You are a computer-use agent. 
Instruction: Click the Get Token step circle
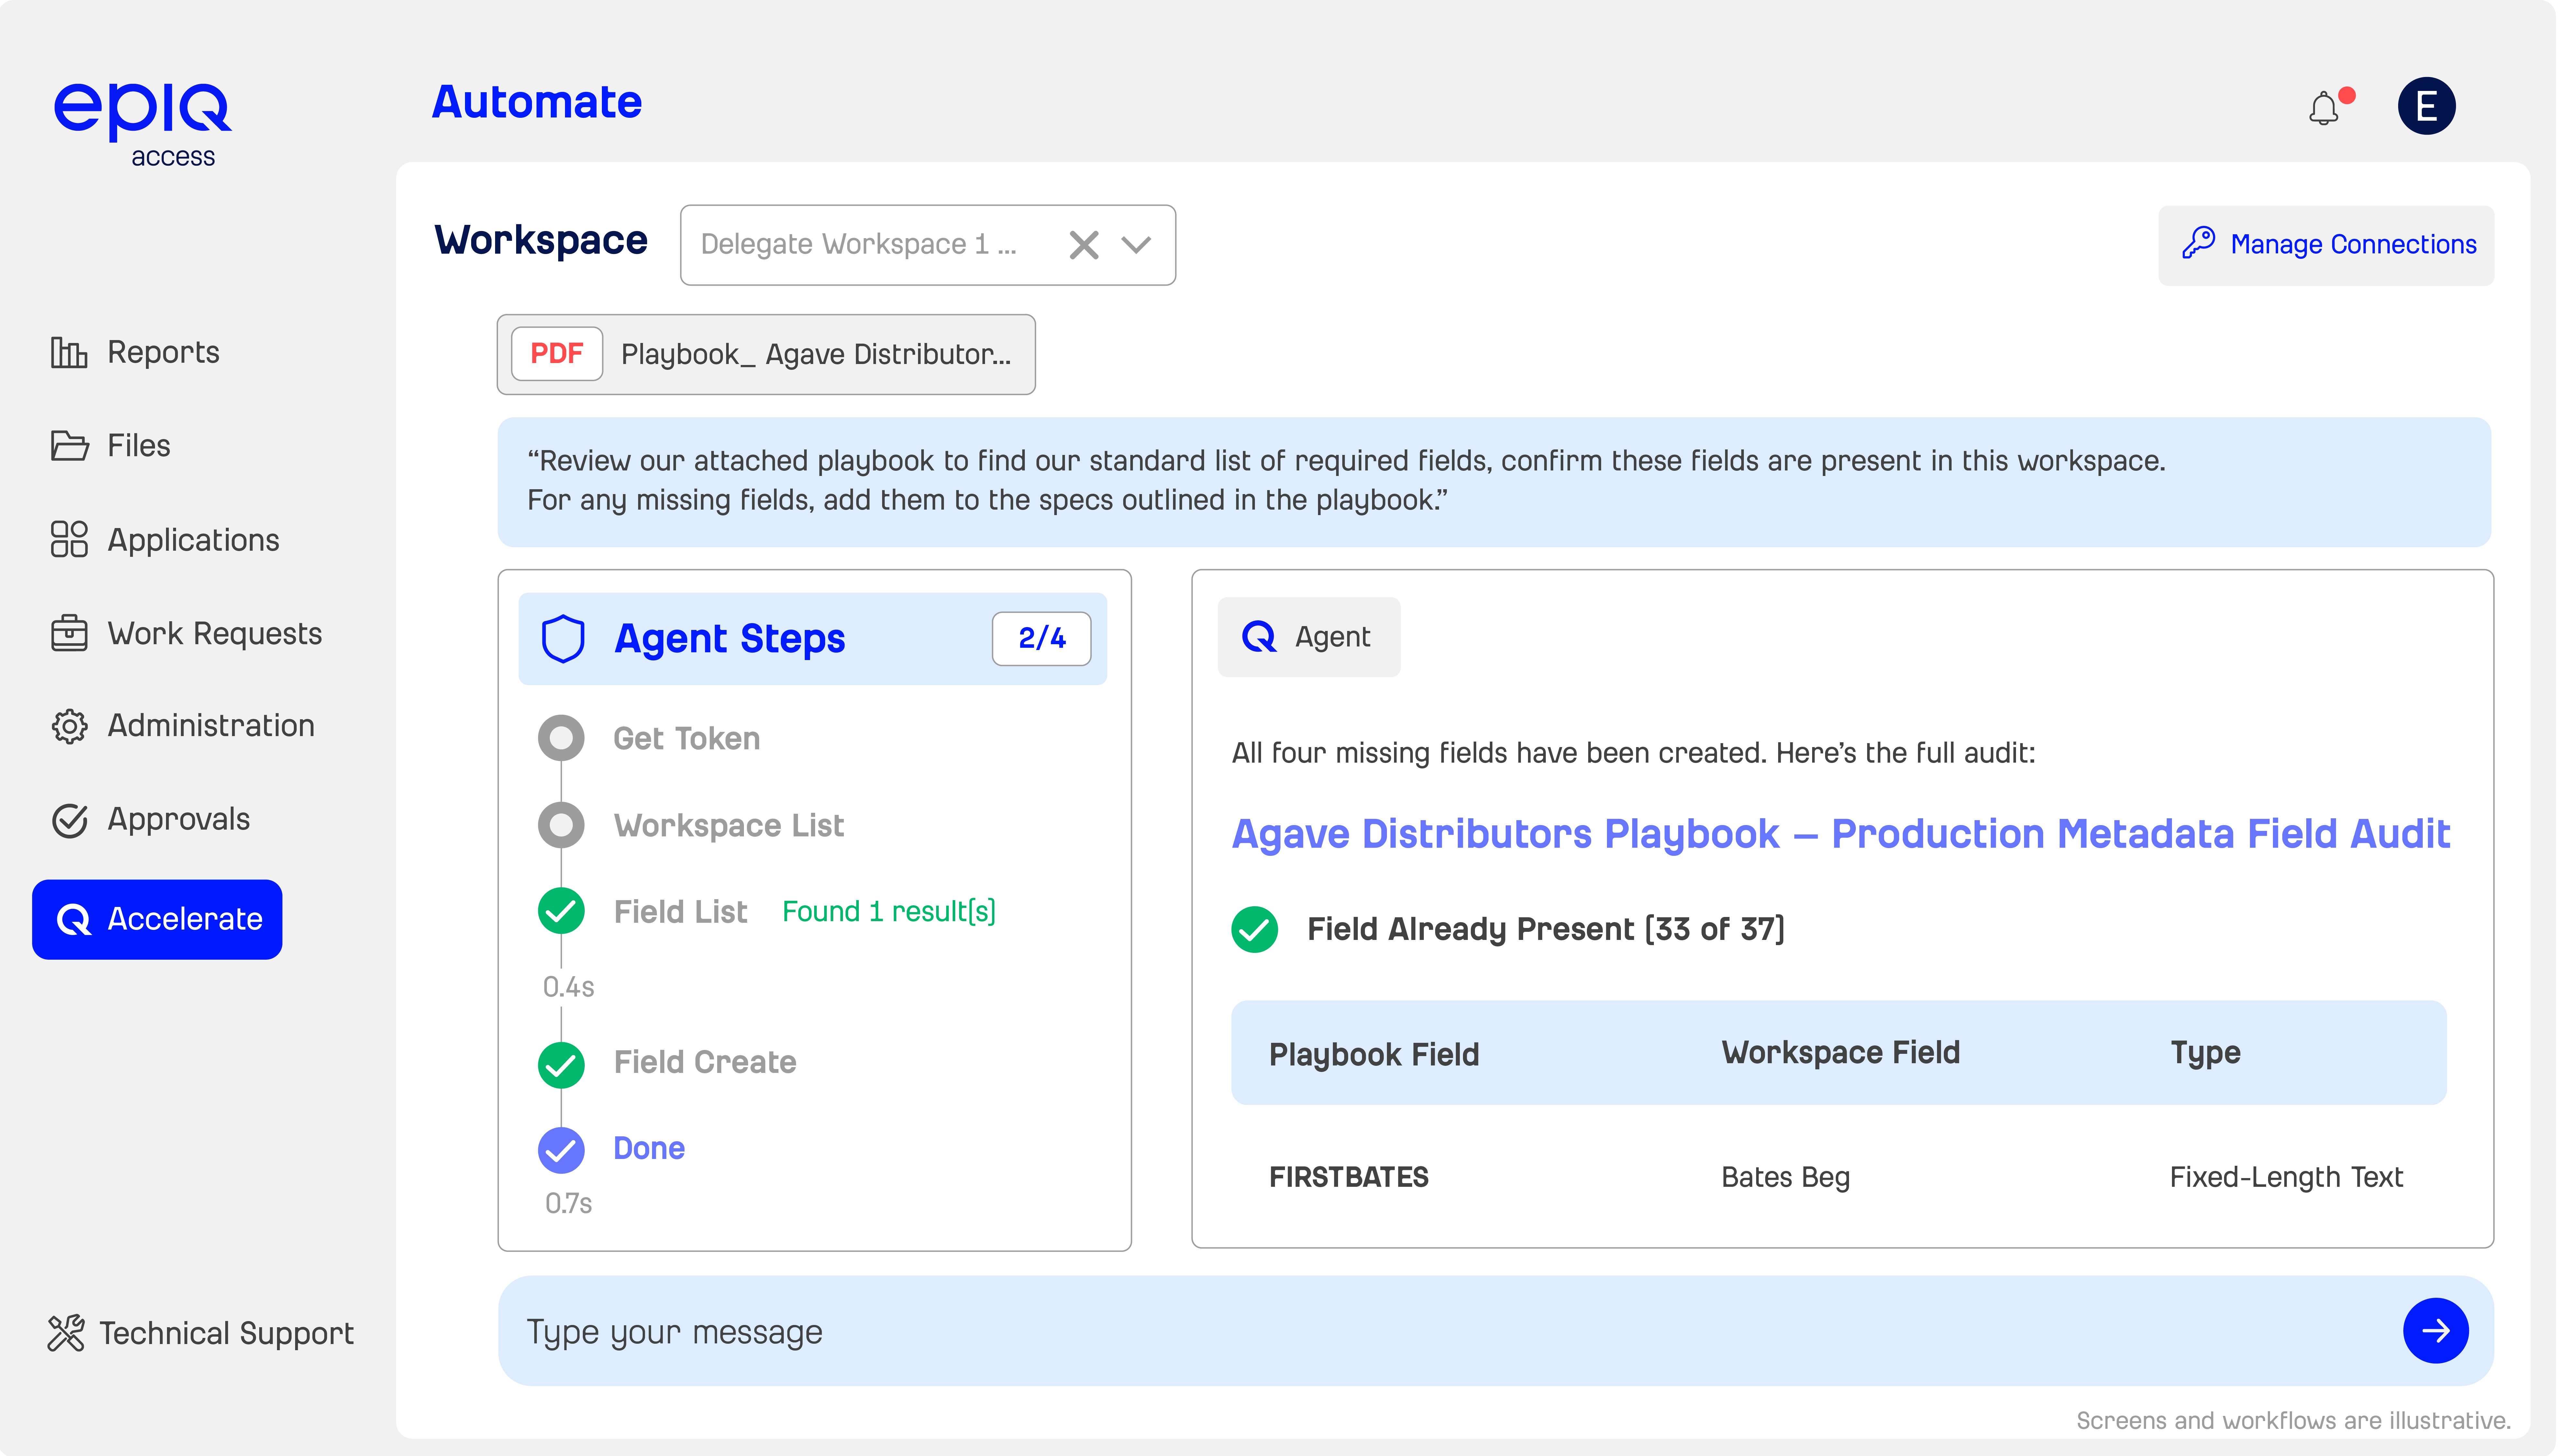[x=561, y=738]
